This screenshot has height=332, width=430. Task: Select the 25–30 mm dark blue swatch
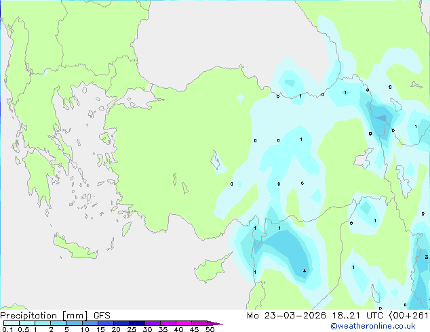pyautogui.click(x=136, y=323)
